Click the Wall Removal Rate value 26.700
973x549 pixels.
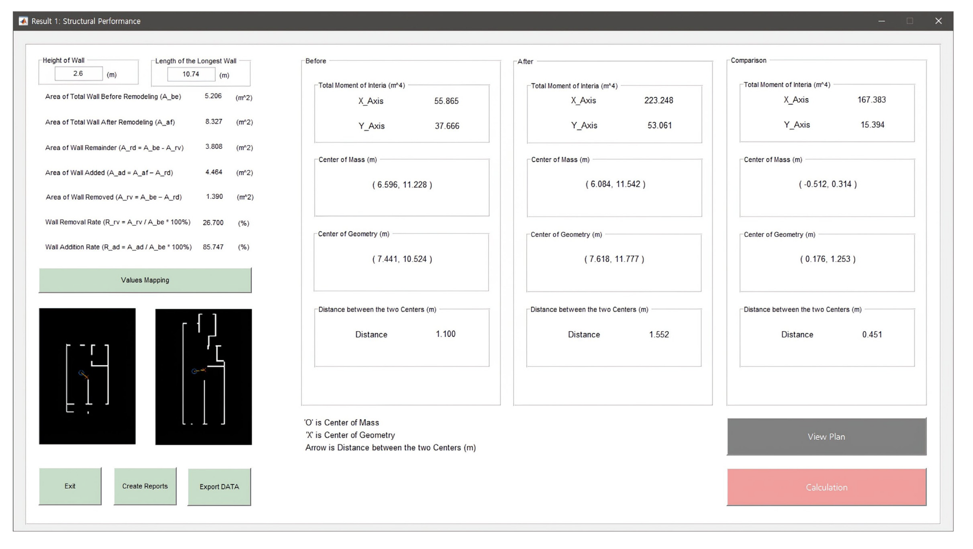pyautogui.click(x=213, y=223)
